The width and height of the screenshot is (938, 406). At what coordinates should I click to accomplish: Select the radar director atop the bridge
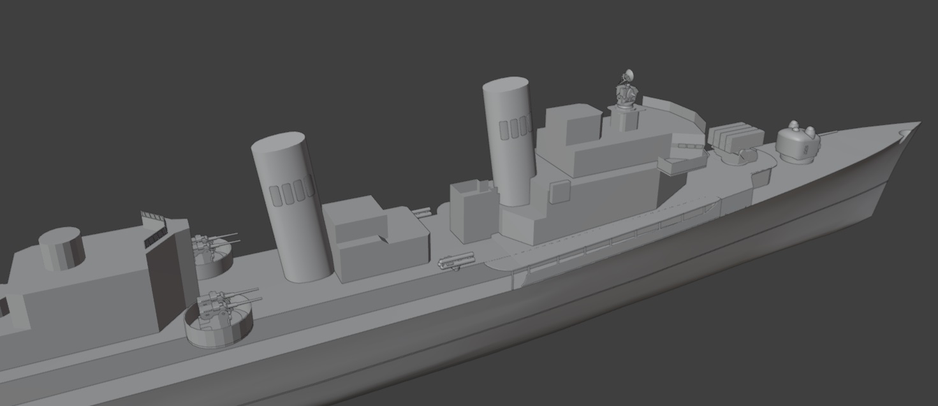point(627,89)
